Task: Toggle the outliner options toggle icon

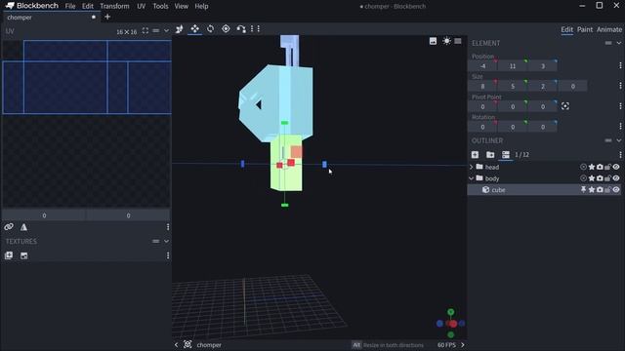Action: [506, 154]
